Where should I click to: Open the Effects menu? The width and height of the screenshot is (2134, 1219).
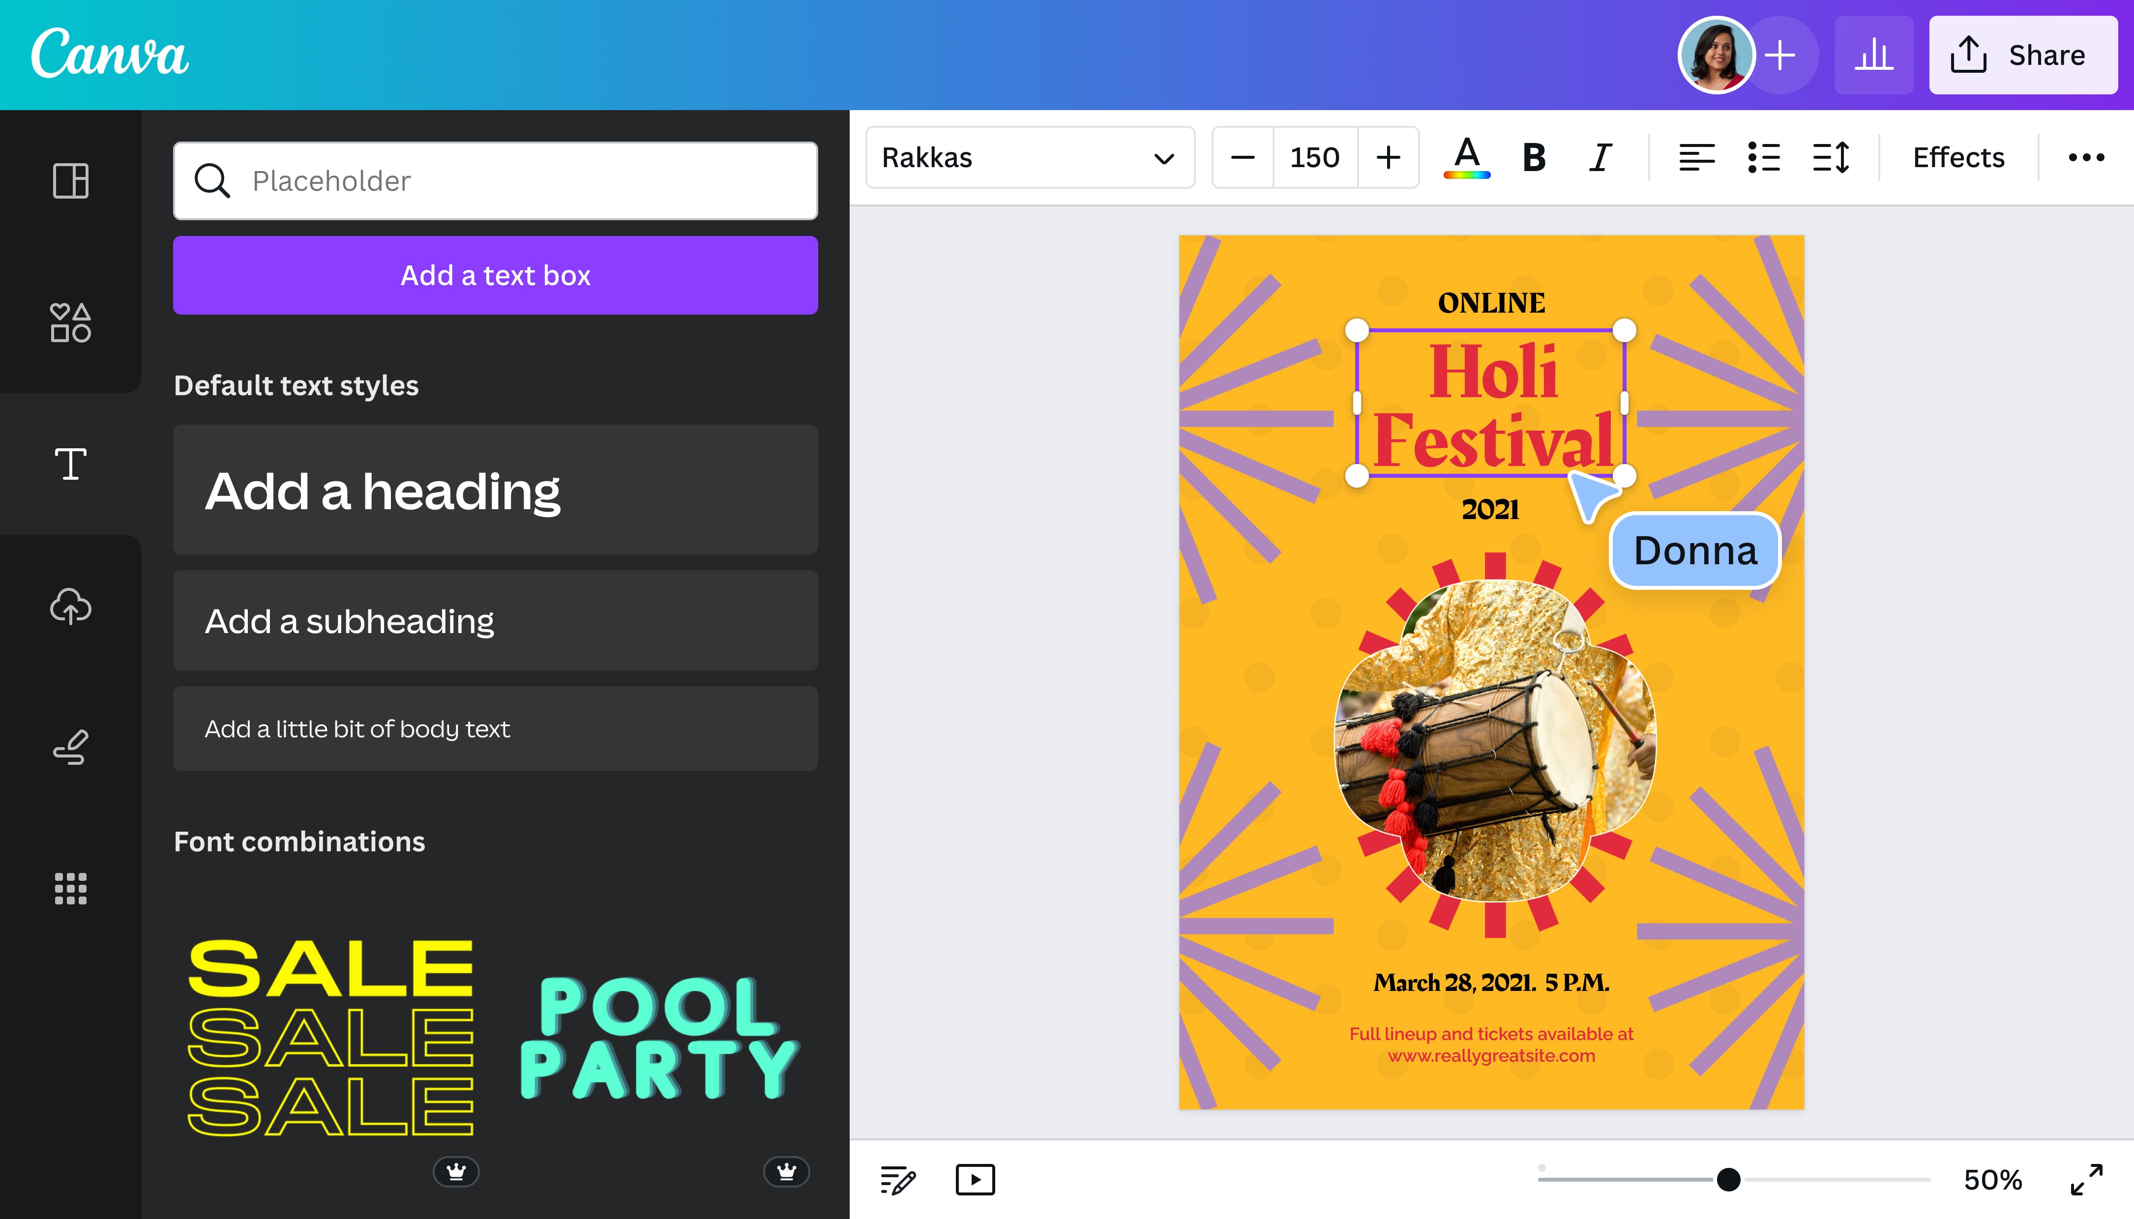pos(1957,157)
